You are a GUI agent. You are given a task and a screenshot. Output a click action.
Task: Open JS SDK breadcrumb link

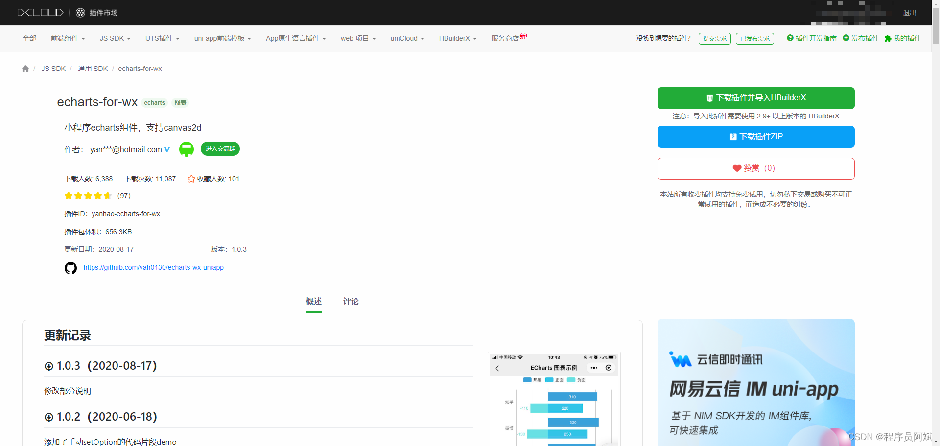53,69
